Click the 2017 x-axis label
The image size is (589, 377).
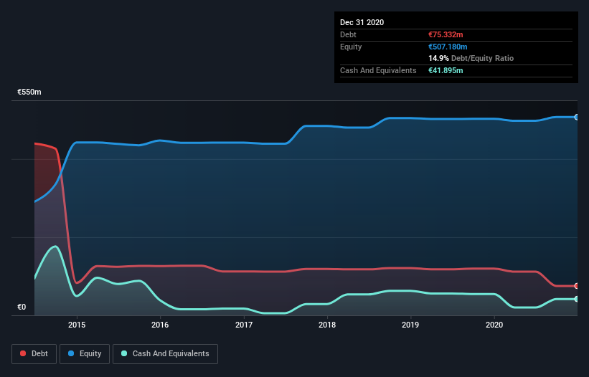click(x=244, y=325)
